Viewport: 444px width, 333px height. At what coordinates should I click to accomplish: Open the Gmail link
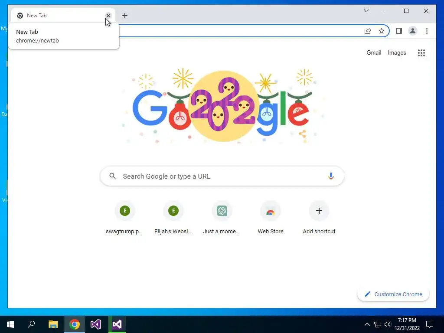(374, 52)
